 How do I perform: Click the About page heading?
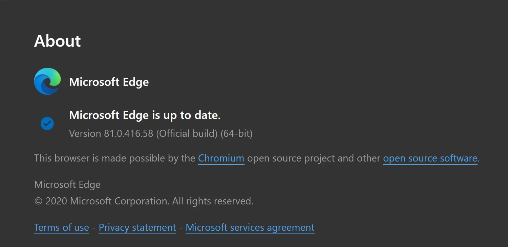tap(58, 41)
